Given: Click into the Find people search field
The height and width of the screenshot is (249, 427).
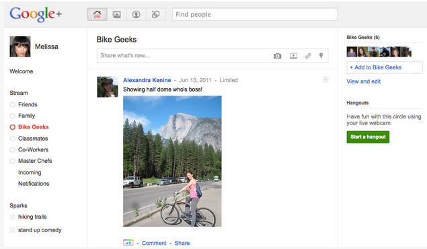Looking at the screenshot, I should coord(255,14).
